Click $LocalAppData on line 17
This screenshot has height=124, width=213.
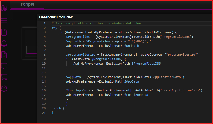click(136, 95)
